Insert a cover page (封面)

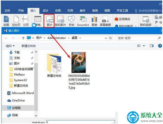click(x=6, y=21)
